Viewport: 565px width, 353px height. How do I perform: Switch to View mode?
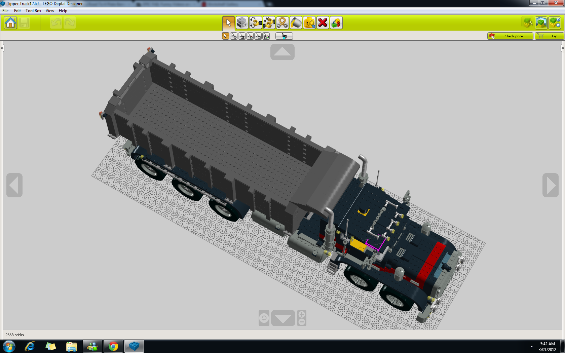pos(541,23)
